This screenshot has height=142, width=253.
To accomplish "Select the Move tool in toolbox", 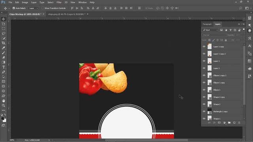I will 4,19.
